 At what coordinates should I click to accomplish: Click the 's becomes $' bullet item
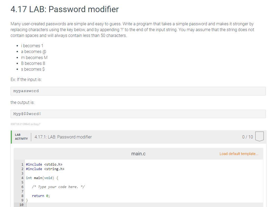pos(33,69)
